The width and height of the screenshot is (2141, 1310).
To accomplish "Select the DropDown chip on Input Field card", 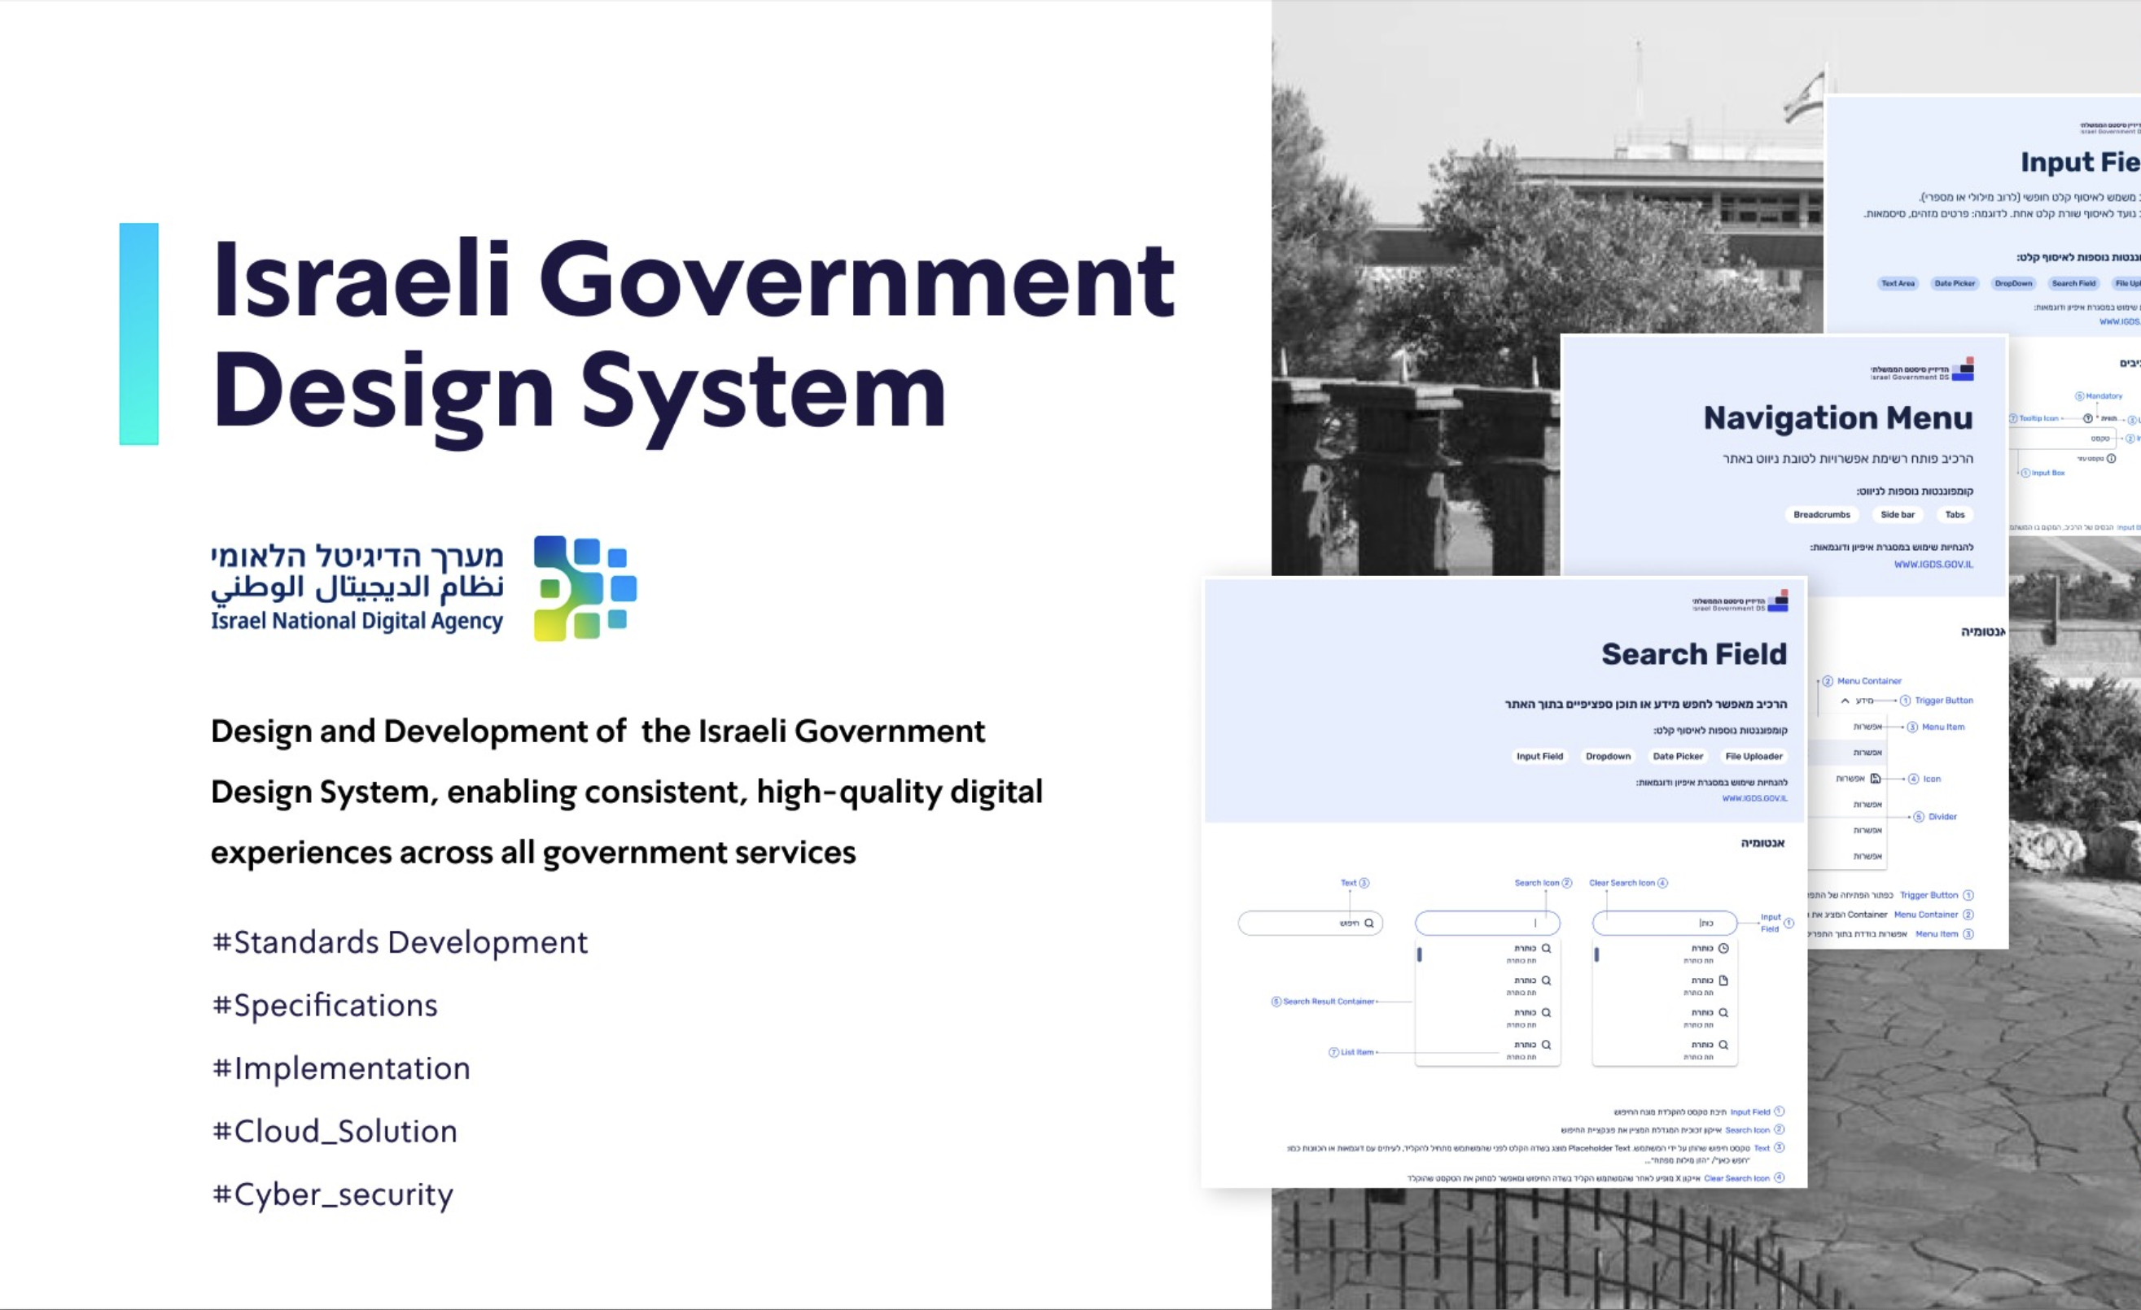I will [2013, 283].
